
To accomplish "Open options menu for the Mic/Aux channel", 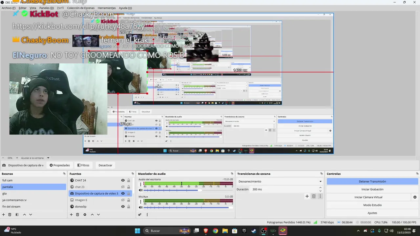I will (141, 202).
